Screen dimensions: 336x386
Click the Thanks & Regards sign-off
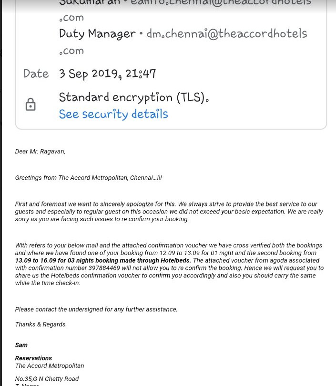click(x=41, y=324)
